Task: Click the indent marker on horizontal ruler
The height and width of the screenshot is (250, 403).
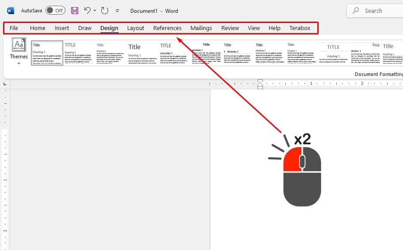Action: 260,83
